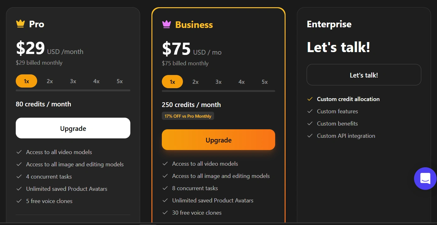Open the chat support widget icon
Viewport: 437px width, 225px height.
(425, 179)
